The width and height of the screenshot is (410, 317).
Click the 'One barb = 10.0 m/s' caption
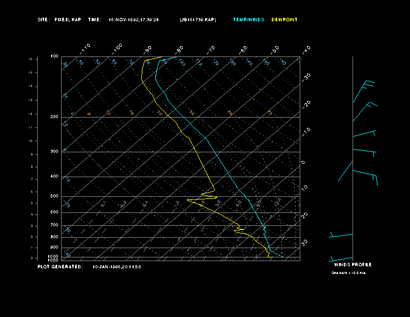pyautogui.click(x=348, y=272)
